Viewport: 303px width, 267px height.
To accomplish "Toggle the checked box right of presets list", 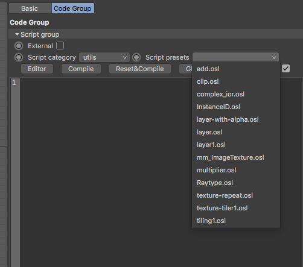I will [x=285, y=69].
